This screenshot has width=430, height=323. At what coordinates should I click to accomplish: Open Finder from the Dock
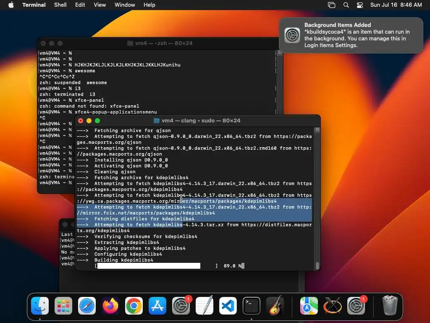[40, 306]
